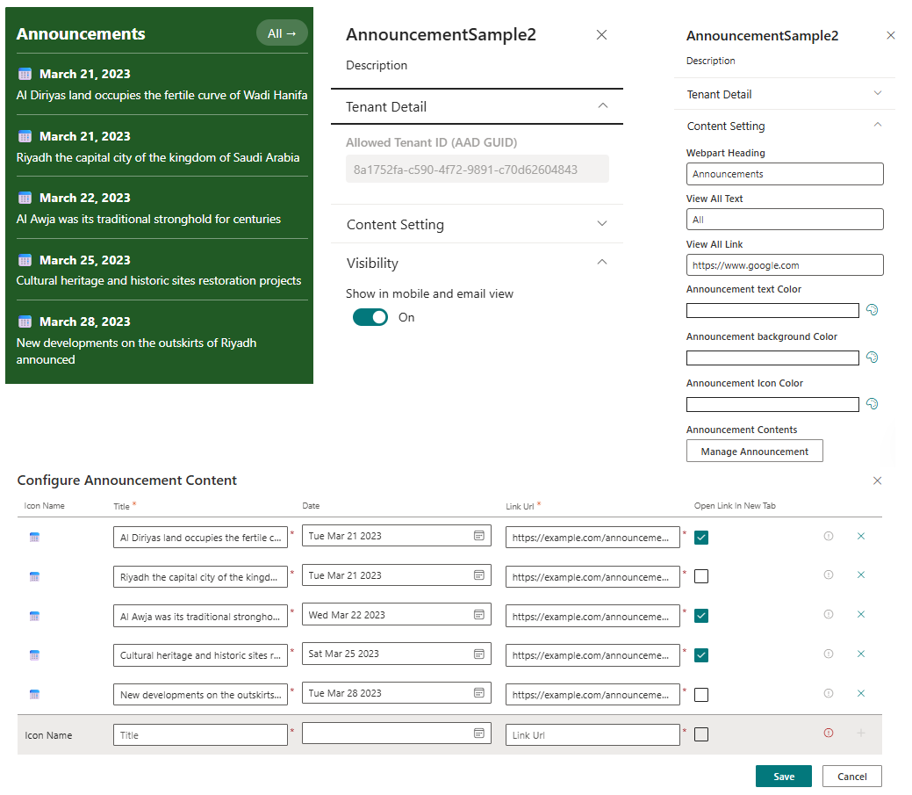
Task: Open the date picker for the Al Diriyas announcement row
Action: [x=481, y=536]
